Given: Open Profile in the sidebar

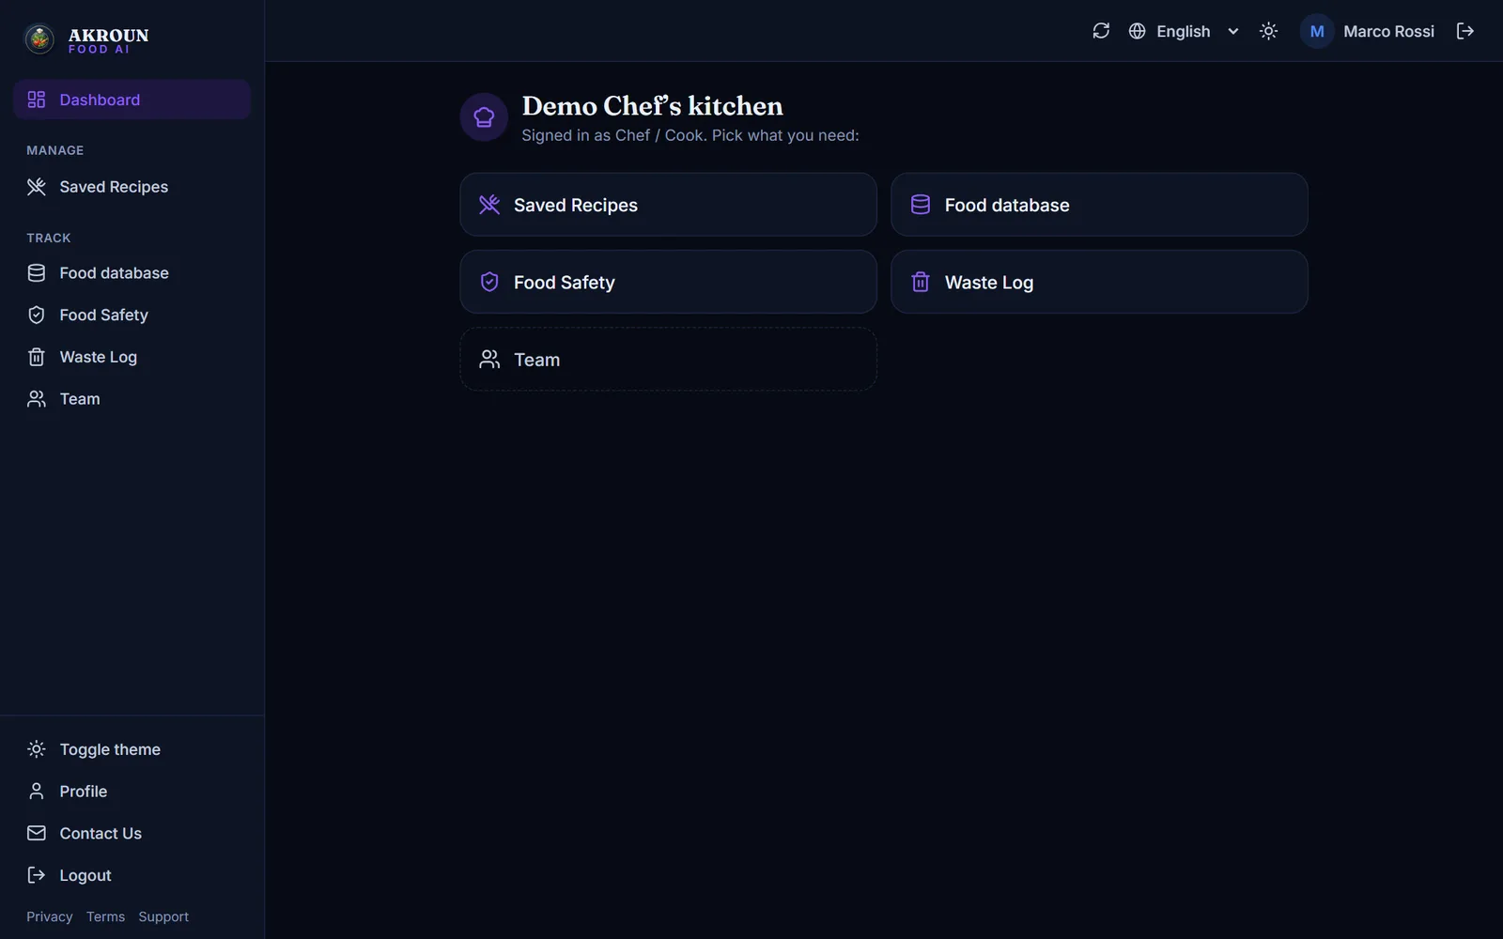Looking at the screenshot, I should click(x=132, y=792).
